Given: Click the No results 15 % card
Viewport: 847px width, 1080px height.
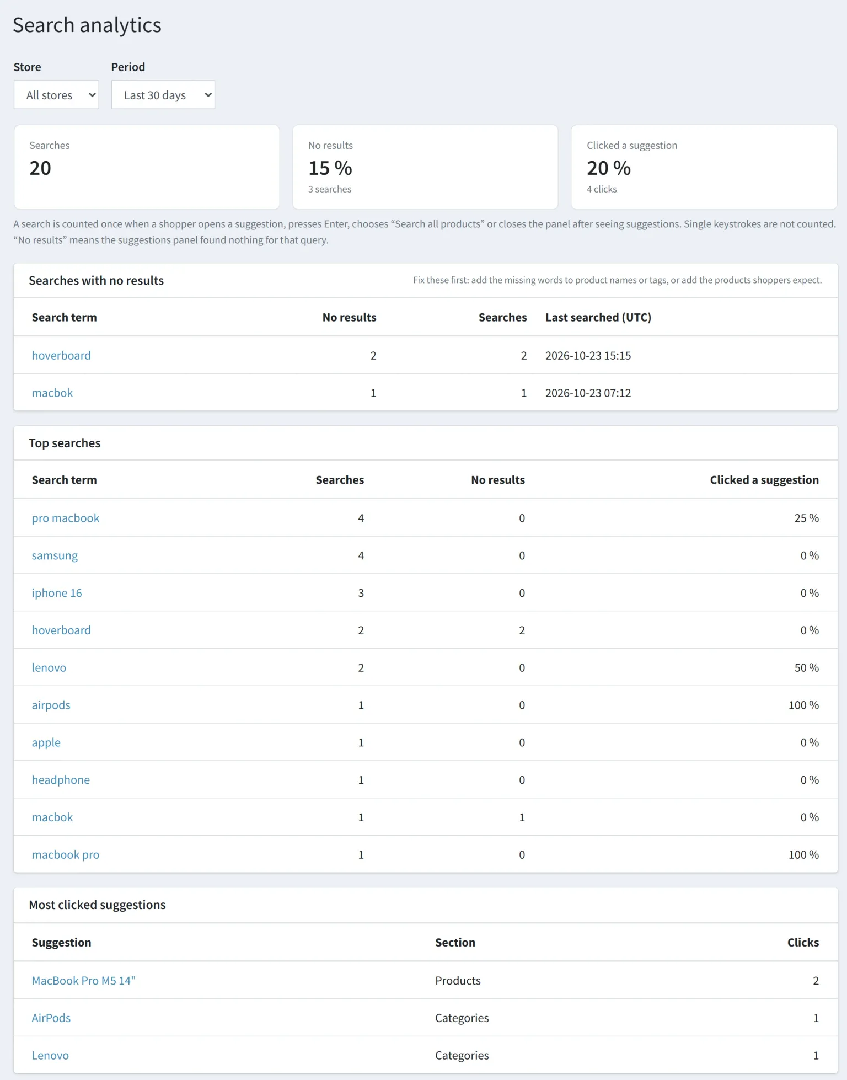Looking at the screenshot, I should click(x=425, y=167).
